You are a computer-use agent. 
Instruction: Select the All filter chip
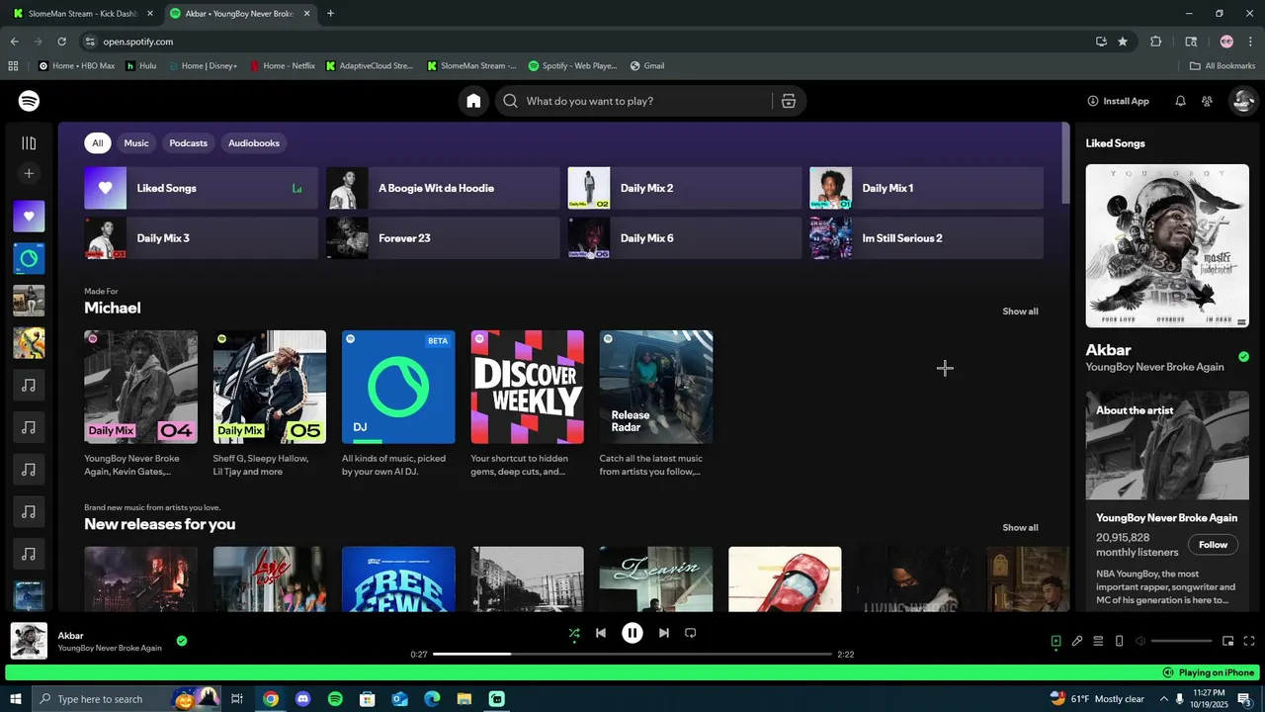click(97, 143)
